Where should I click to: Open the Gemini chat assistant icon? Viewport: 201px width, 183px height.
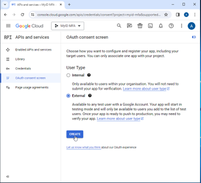pos(129,26)
